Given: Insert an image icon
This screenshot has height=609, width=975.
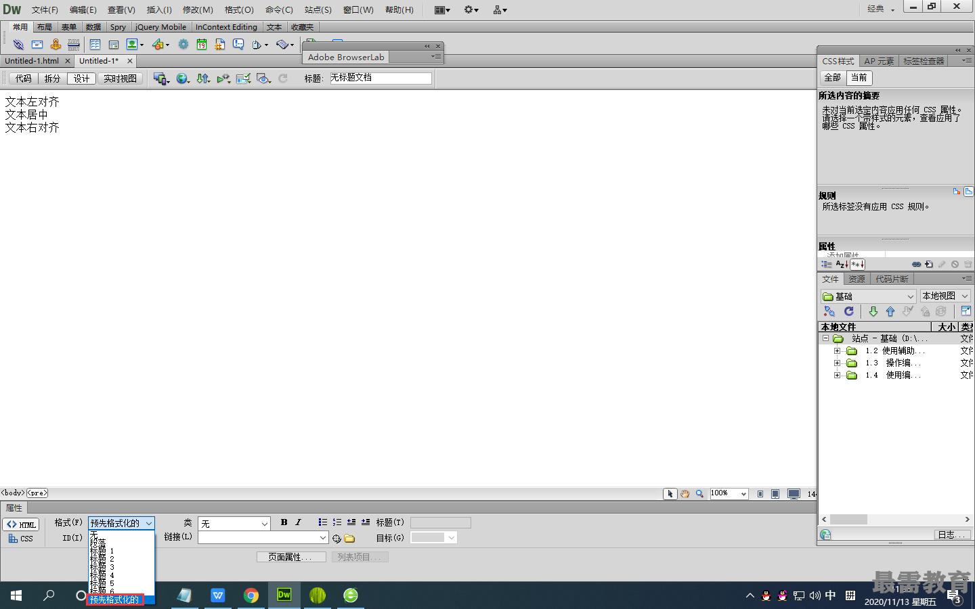Looking at the screenshot, I should [x=132, y=45].
